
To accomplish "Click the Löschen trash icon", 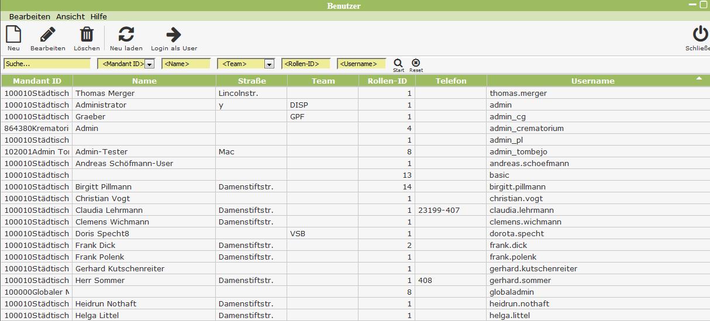I will coord(87,34).
